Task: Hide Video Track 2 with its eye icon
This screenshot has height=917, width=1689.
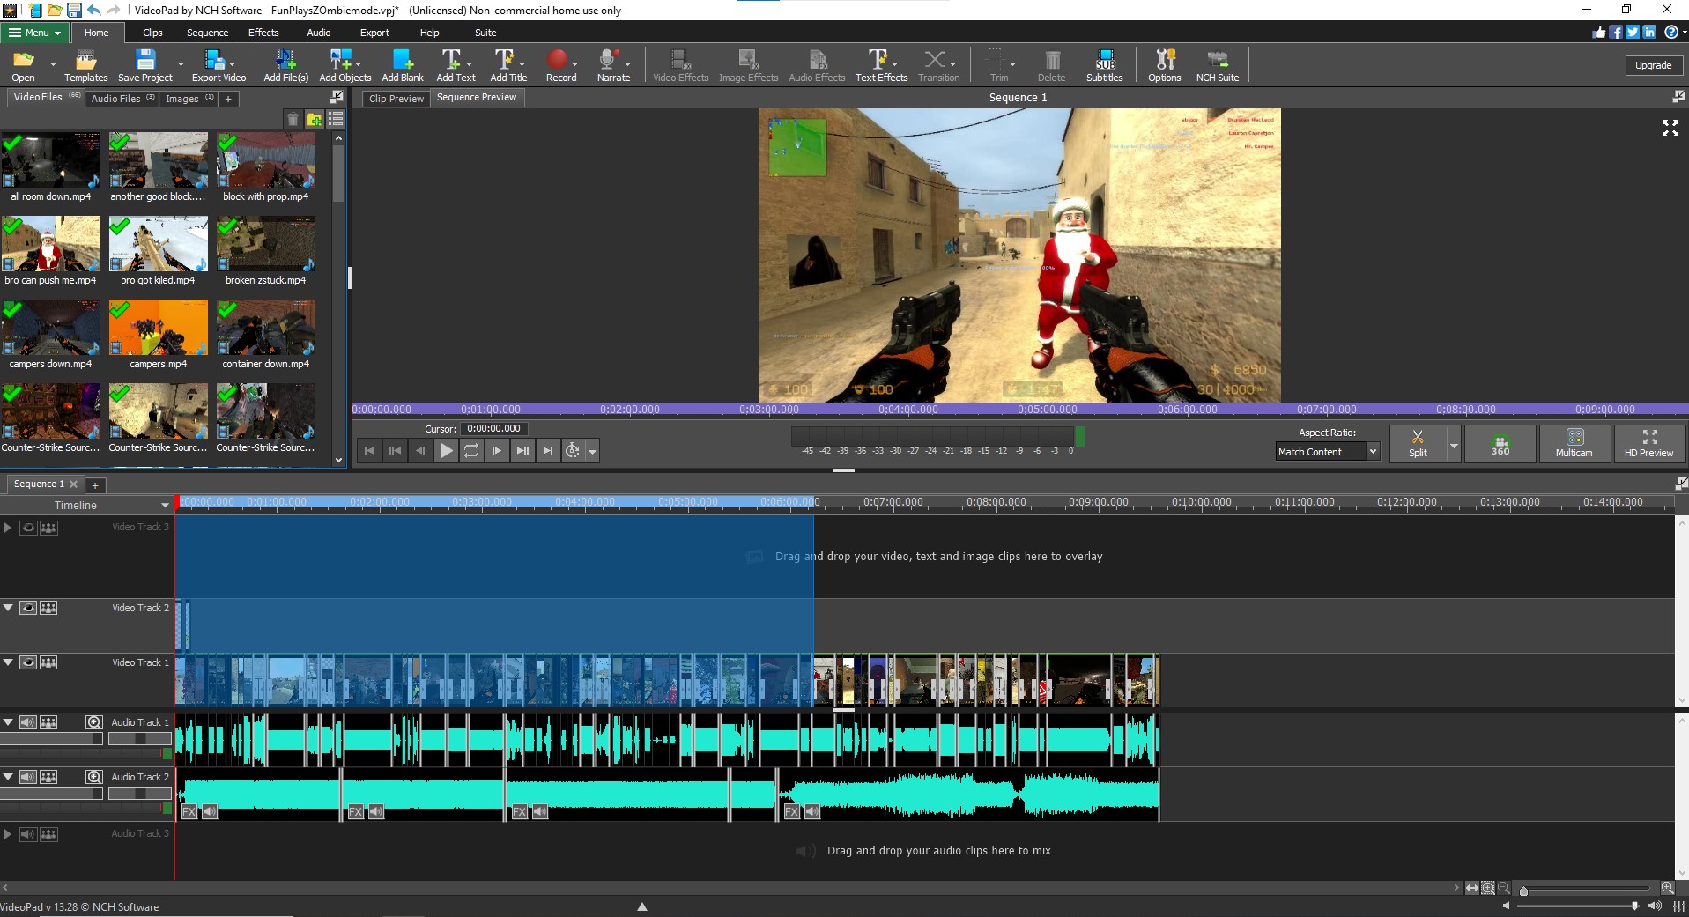Action: point(28,608)
